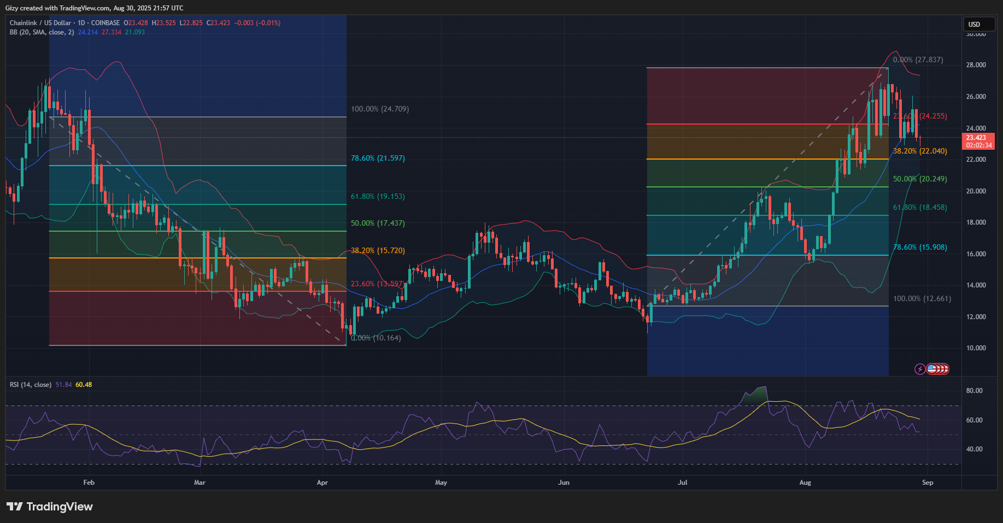Click the blue BB basis value 24.214
This screenshot has height=523, width=1003.
(87, 32)
